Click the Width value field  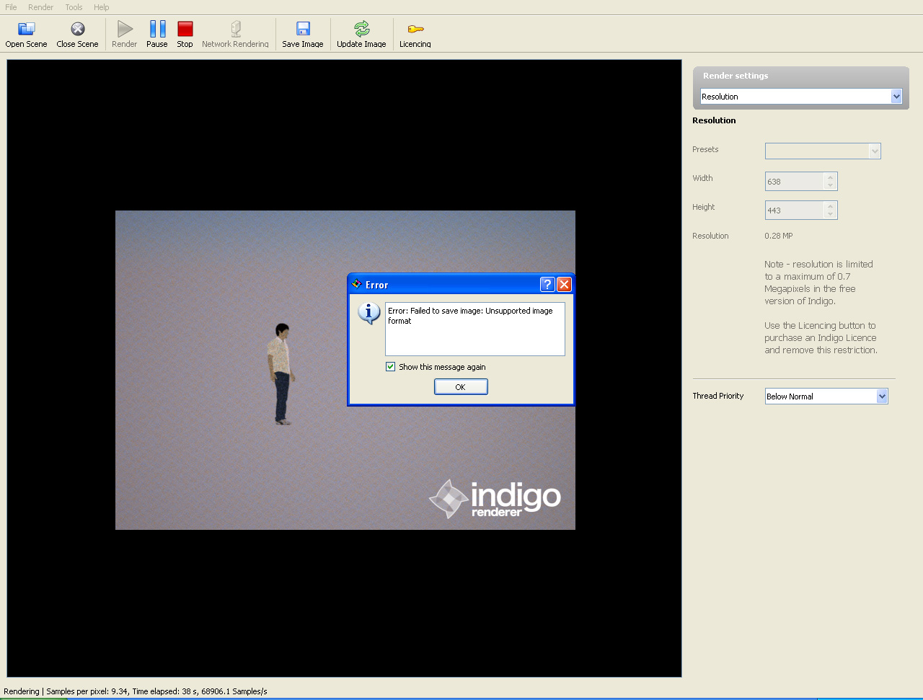pyautogui.click(x=794, y=182)
